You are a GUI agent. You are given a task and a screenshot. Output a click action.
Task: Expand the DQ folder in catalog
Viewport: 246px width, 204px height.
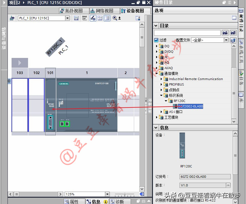pyautogui.click(x=157, y=46)
